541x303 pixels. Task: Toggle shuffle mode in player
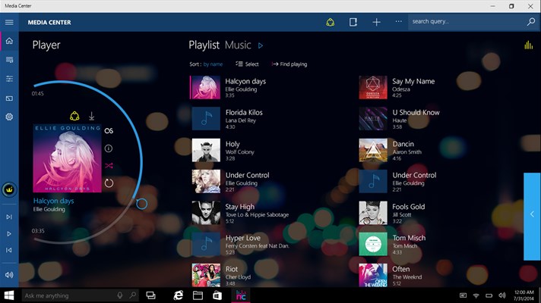109,166
